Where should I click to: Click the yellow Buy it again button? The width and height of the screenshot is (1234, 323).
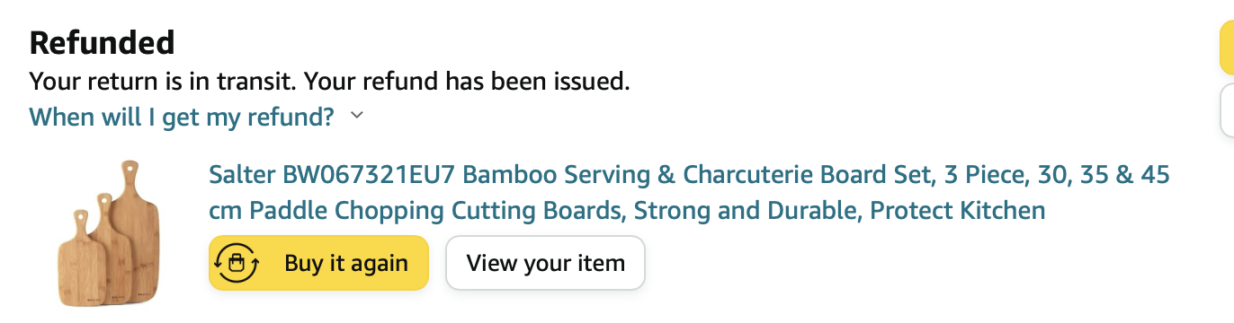point(318,263)
